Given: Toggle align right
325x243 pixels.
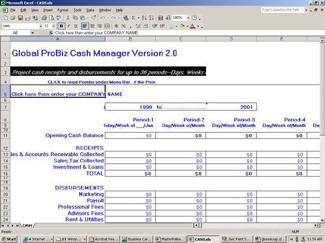Looking at the screenshot, I should click(x=99, y=27).
